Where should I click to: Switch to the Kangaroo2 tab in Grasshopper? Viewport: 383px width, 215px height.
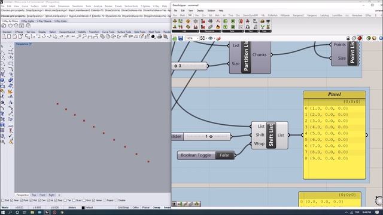pos(298,16)
